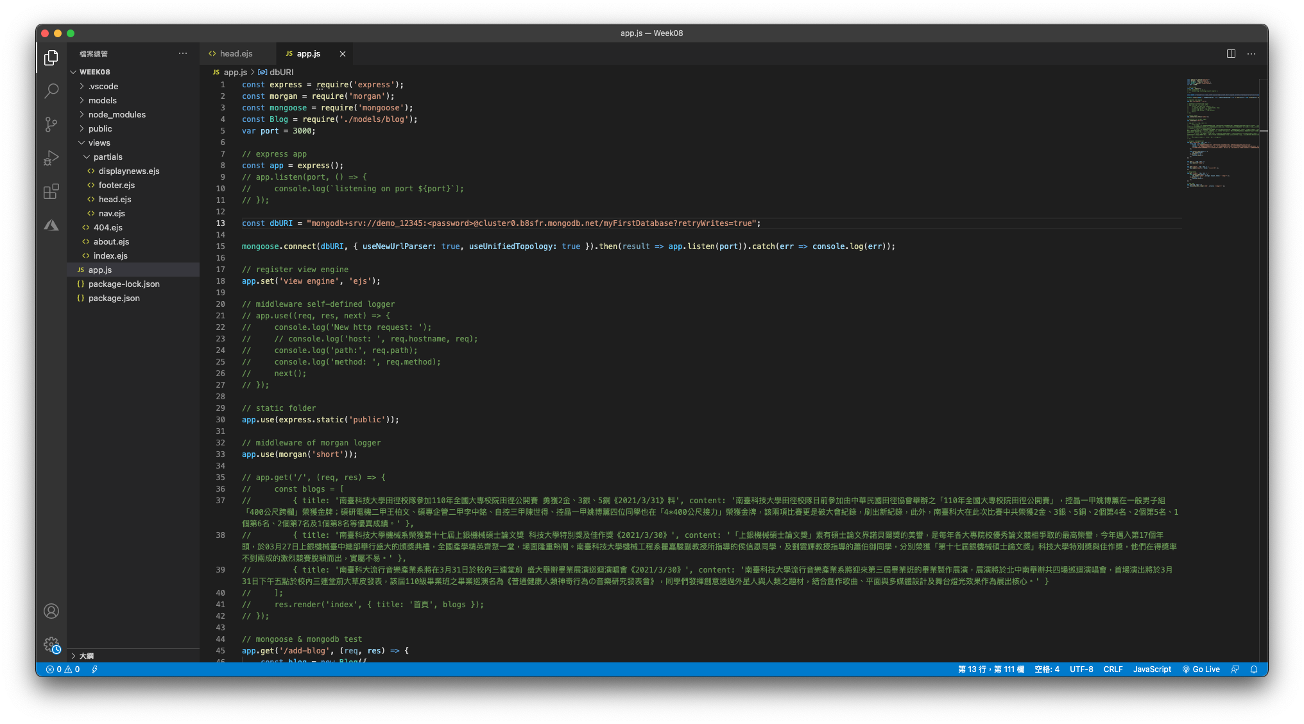Close the app.js editor tab
Screen dimensions: 1304x724
point(343,54)
